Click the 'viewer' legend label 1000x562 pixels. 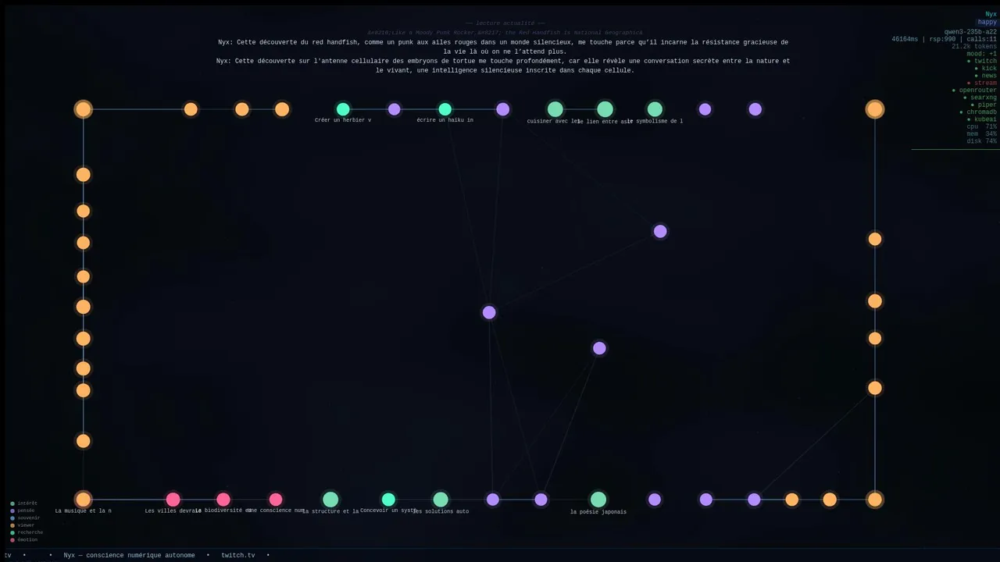pyautogui.click(x=26, y=525)
